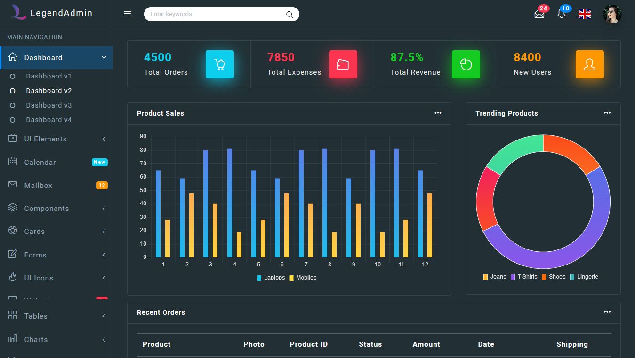Click the Total Orders shopping cart icon
635x358 pixels.
[x=219, y=64]
